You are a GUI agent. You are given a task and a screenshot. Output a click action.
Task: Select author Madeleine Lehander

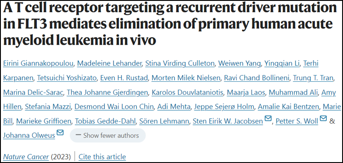click(110, 64)
